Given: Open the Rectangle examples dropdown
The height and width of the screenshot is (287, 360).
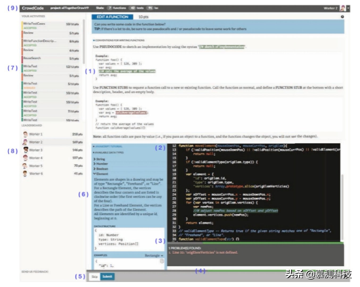Looking at the screenshot, I should pos(154,255).
